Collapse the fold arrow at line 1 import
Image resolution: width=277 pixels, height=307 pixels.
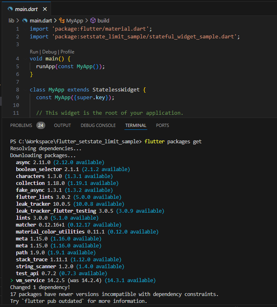click(x=26, y=29)
